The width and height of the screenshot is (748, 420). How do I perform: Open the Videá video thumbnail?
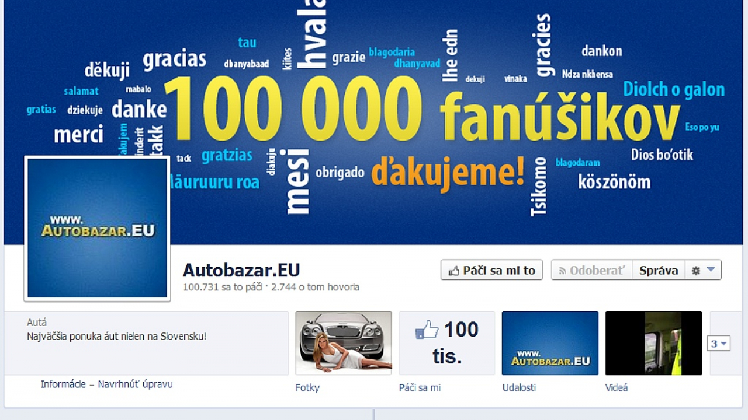coord(653,343)
